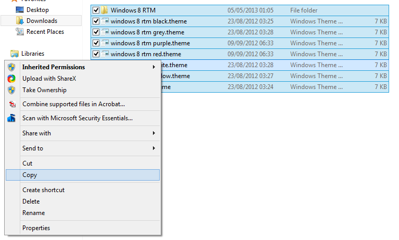The height and width of the screenshot is (240, 399).
Task: Open the Send to menu entry
Action: click(x=83, y=148)
